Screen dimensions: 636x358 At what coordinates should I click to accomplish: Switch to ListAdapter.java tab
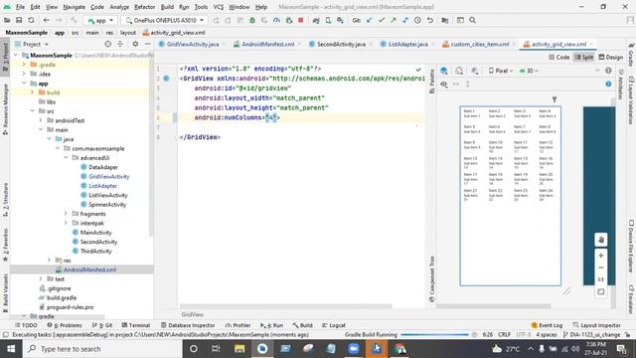407,44
